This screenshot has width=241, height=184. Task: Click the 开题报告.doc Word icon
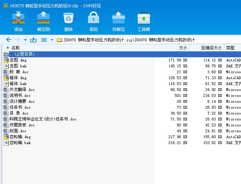6,125
